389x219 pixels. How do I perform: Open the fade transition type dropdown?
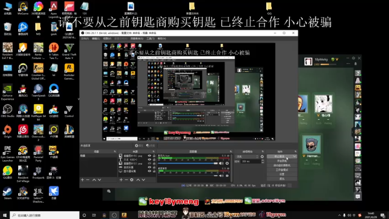pyautogui.click(x=247, y=157)
